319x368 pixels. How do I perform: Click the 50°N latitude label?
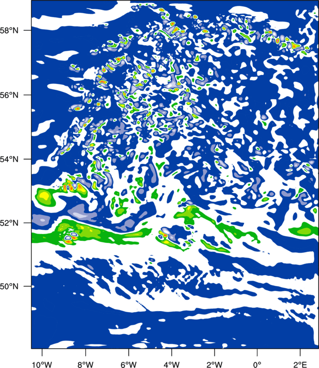[x=9, y=287]
